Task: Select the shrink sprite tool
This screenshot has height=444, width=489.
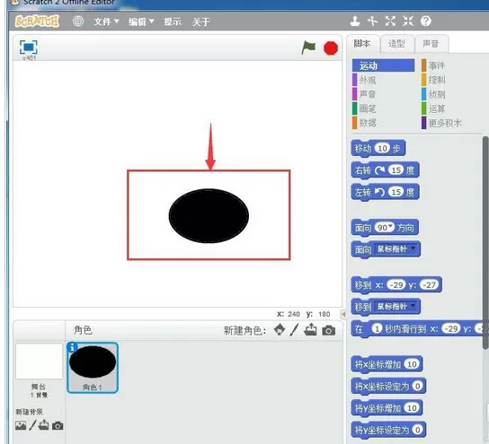Action: [x=408, y=22]
